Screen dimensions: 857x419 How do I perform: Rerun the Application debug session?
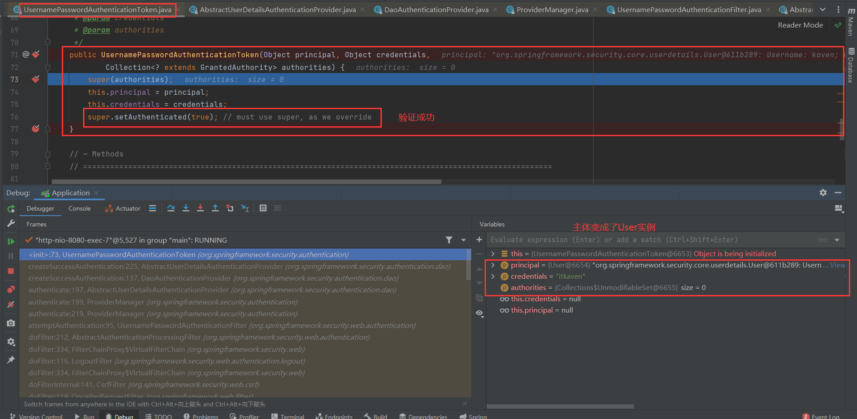pyautogui.click(x=11, y=209)
